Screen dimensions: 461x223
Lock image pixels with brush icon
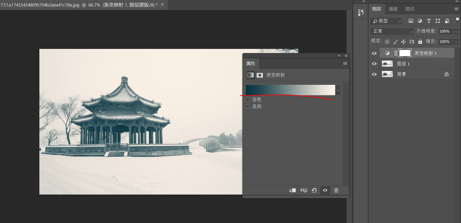[395, 42]
